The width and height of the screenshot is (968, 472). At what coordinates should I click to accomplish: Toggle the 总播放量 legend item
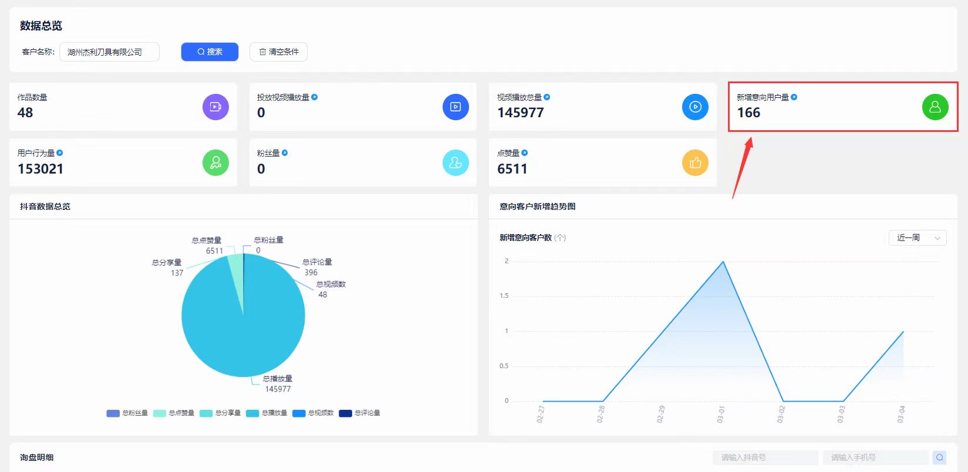click(267, 413)
